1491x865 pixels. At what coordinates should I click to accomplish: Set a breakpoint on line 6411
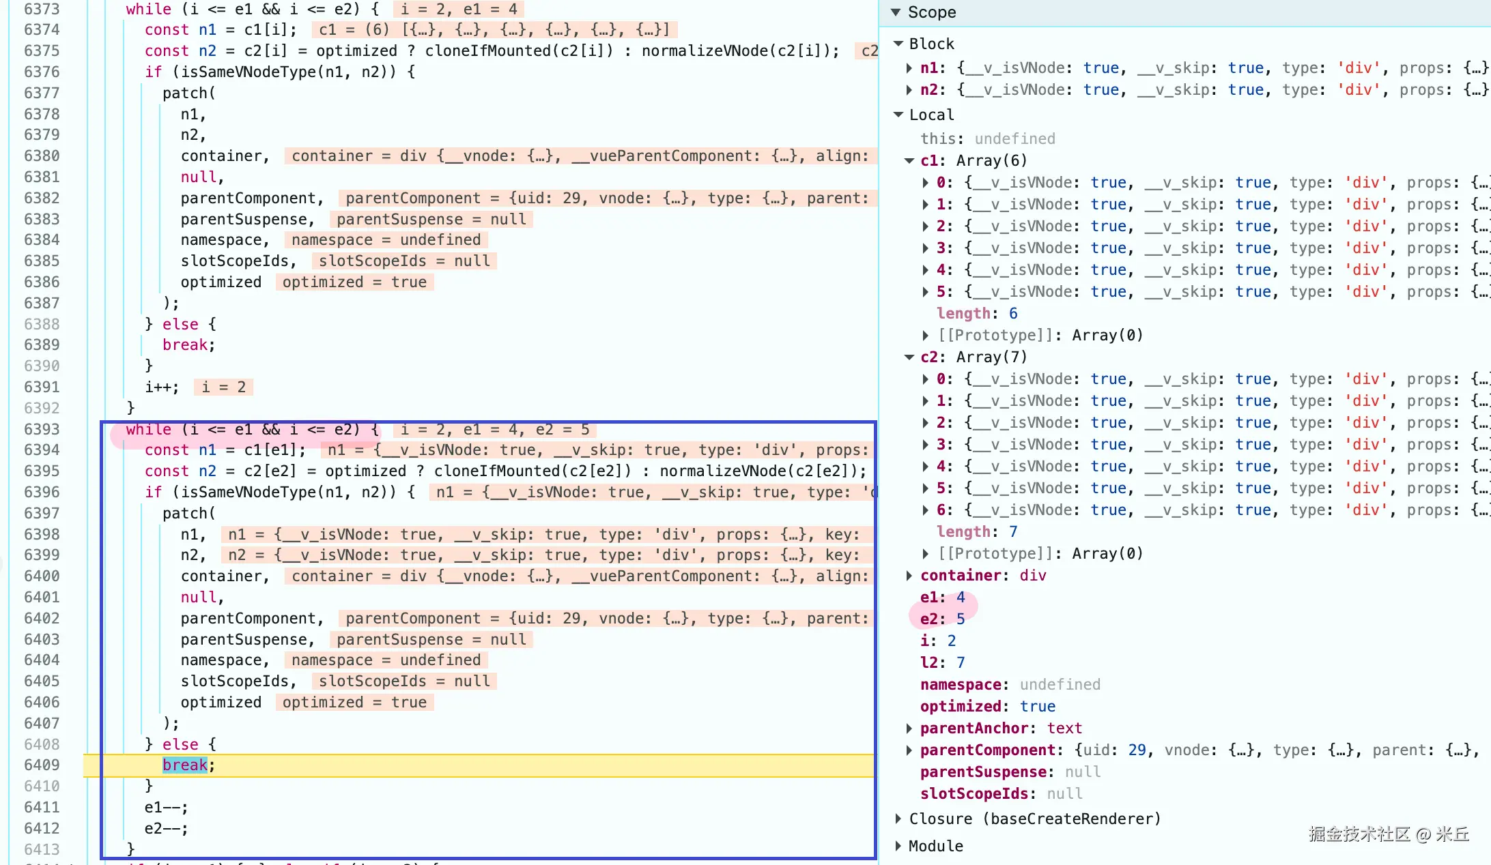pyautogui.click(x=42, y=808)
